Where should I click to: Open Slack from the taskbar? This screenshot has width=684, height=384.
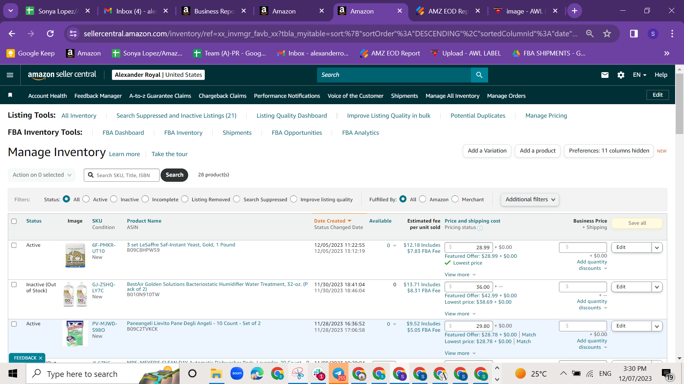coord(318,374)
